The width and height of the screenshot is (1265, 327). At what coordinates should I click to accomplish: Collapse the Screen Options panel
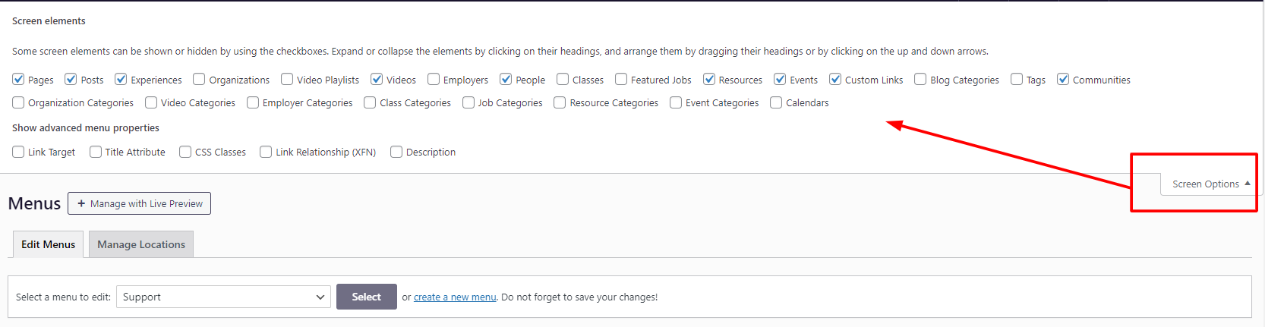coord(1210,184)
